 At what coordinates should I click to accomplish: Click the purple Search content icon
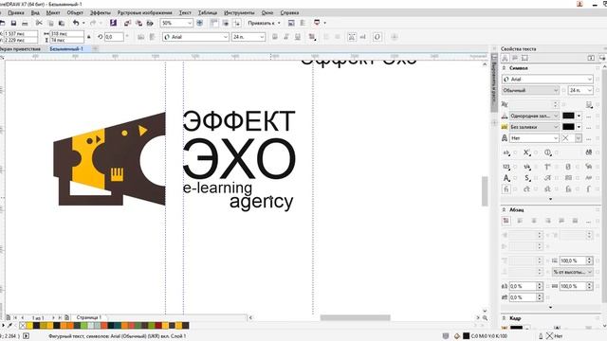113,23
